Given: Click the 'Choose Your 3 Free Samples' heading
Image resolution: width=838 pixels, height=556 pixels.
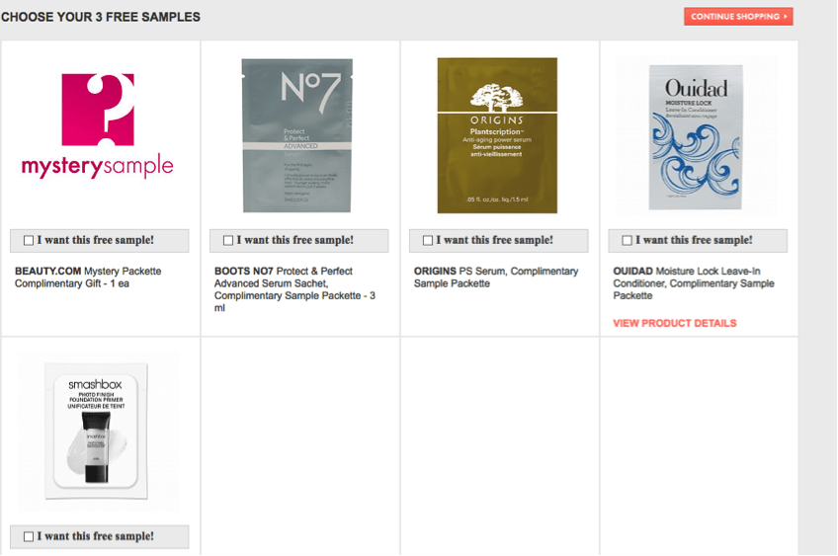Looking at the screenshot, I should [x=101, y=17].
